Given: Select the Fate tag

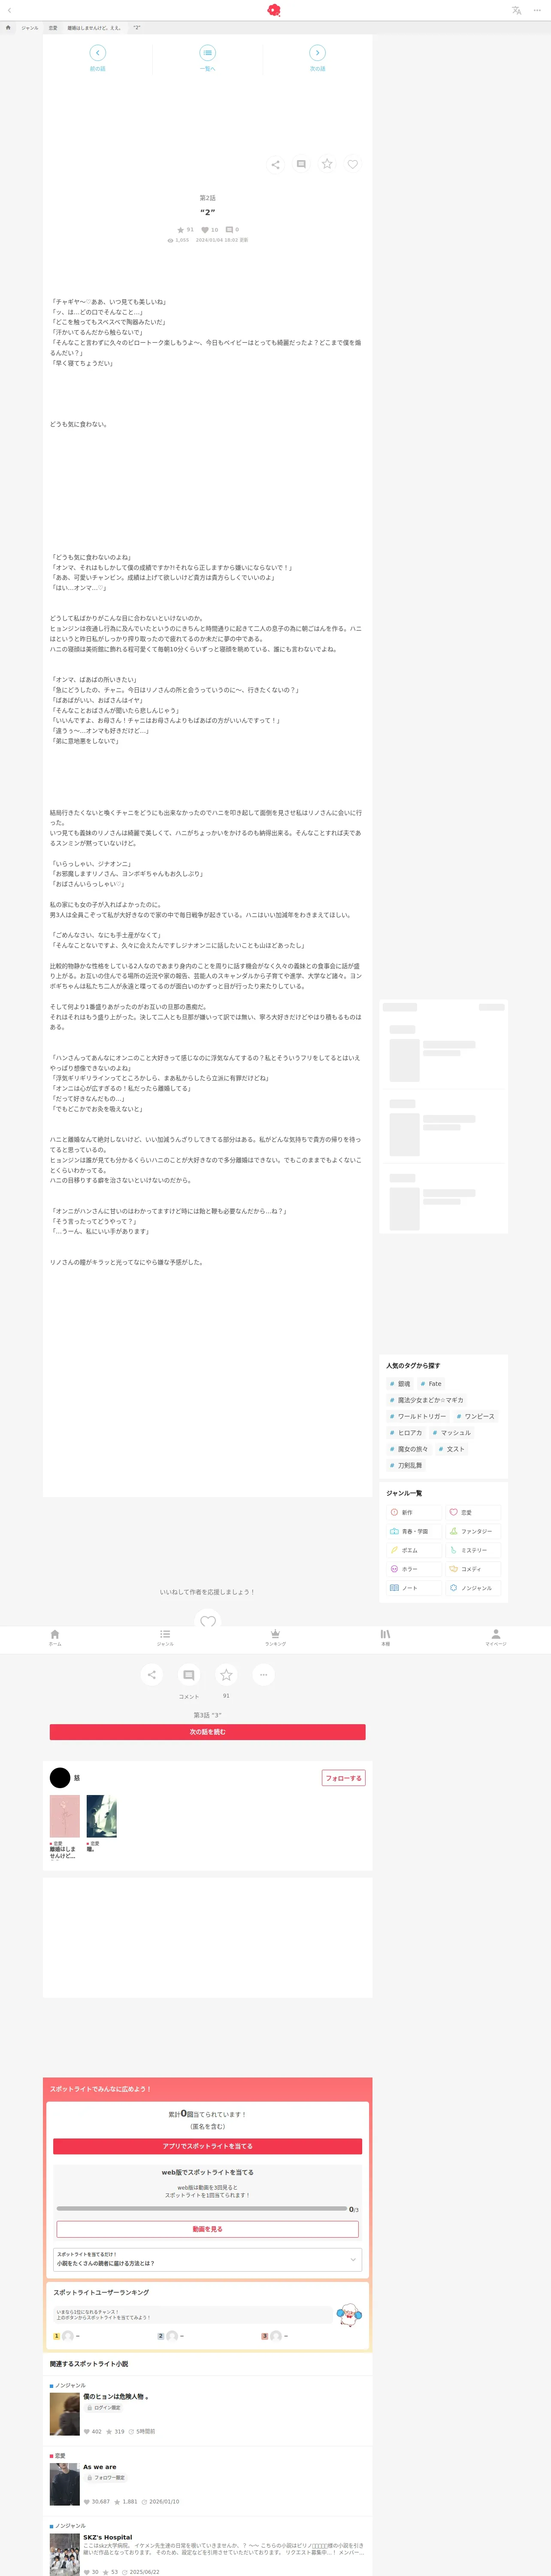Looking at the screenshot, I should (x=431, y=1384).
